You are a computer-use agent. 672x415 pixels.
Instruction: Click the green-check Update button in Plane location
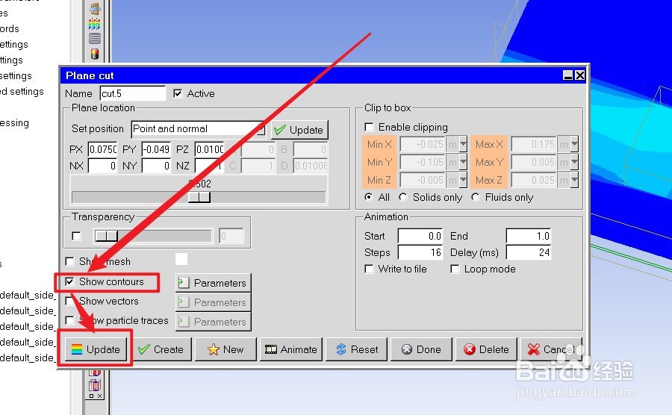299,130
